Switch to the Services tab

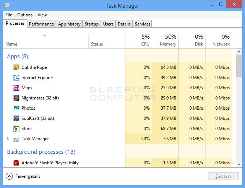(143, 24)
